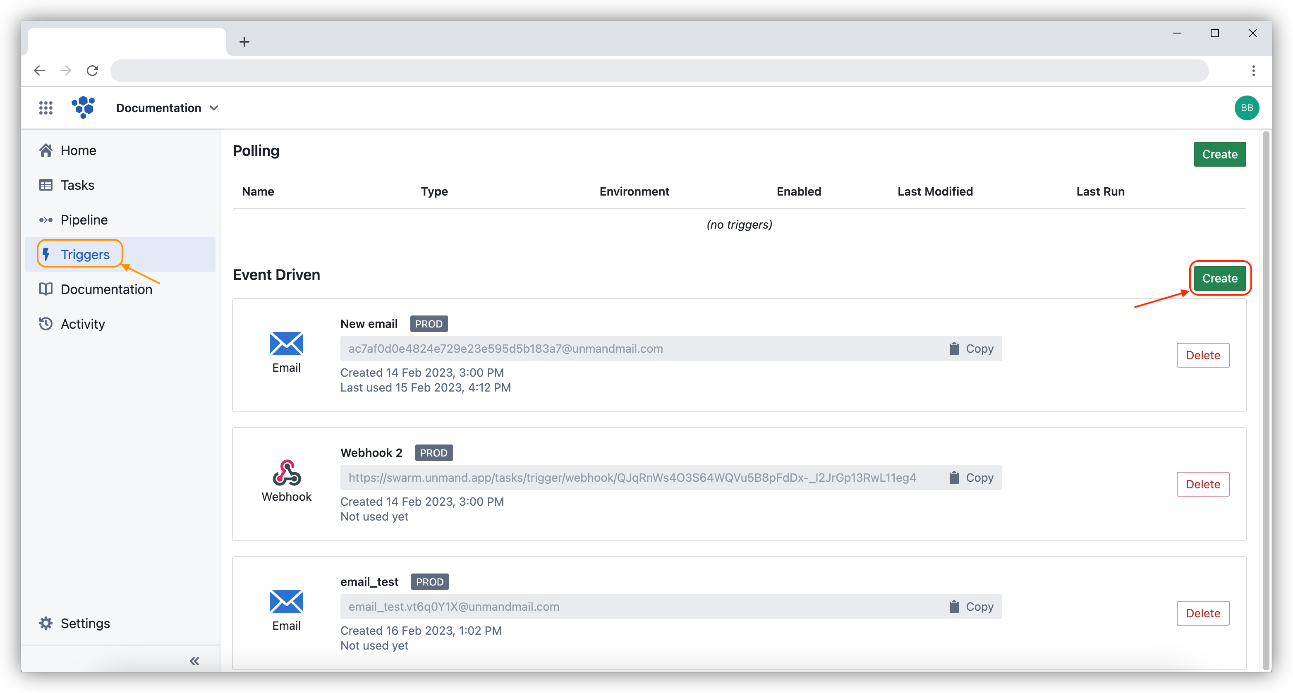Image resolution: width=1293 pixels, height=693 pixels.
Task: Click the Tasks icon in sidebar
Action: pyautogui.click(x=46, y=184)
